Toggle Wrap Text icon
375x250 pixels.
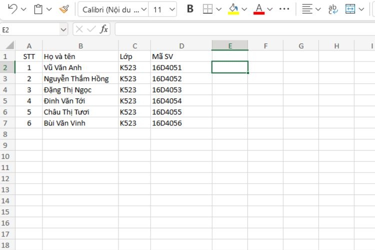333,9
